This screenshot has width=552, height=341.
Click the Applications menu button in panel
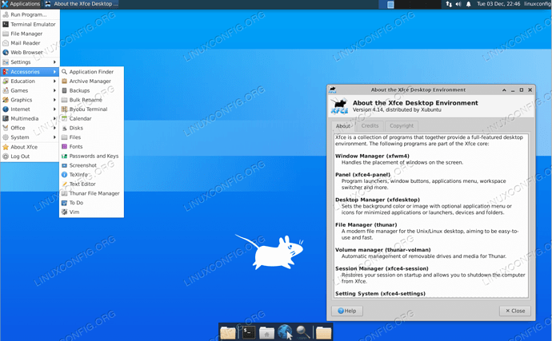[21, 4]
